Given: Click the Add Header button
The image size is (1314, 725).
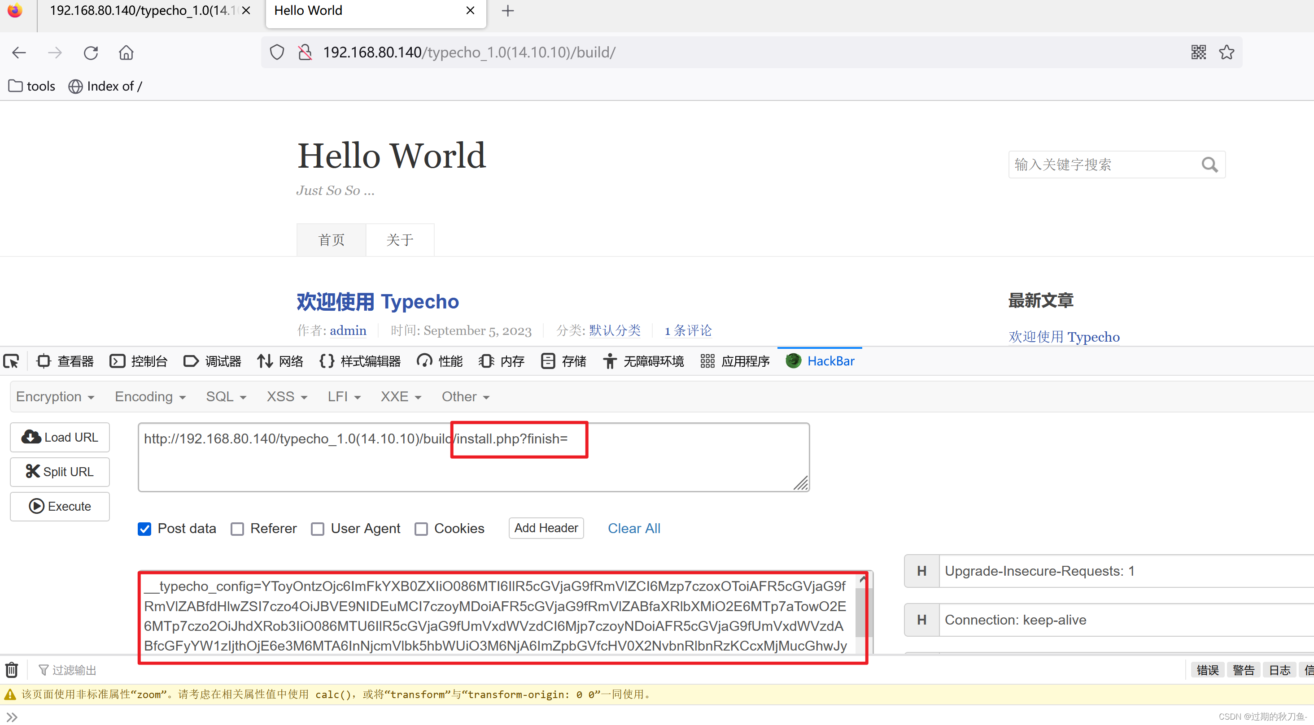Looking at the screenshot, I should coord(546,528).
